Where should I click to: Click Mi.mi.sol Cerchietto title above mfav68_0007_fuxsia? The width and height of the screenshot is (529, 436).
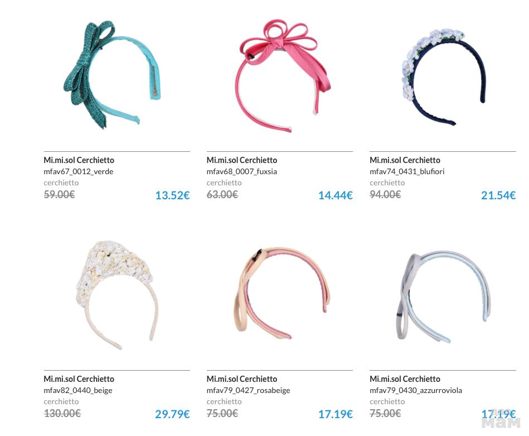pos(242,160)
